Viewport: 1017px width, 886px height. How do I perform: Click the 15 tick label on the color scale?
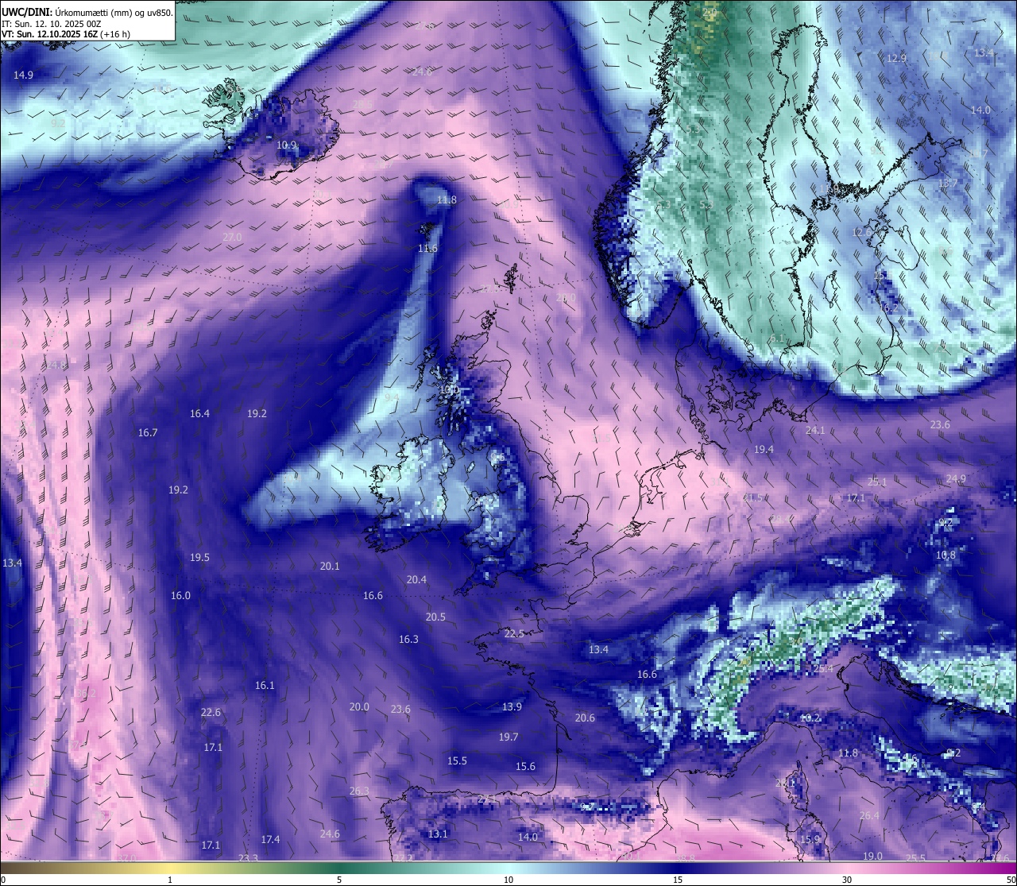click(x=678, y=880)
